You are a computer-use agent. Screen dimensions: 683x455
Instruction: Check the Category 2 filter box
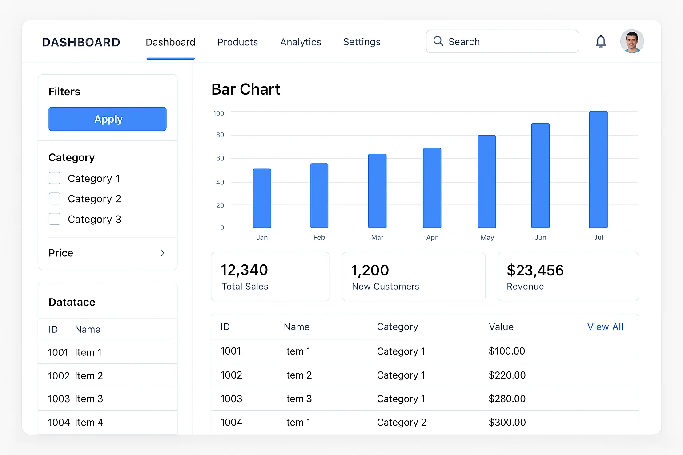54,199
